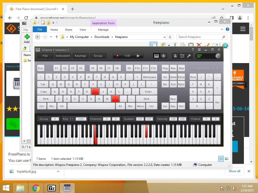
Task: Open the Chrome three-dot menu
Action: (x=248, y=18)
